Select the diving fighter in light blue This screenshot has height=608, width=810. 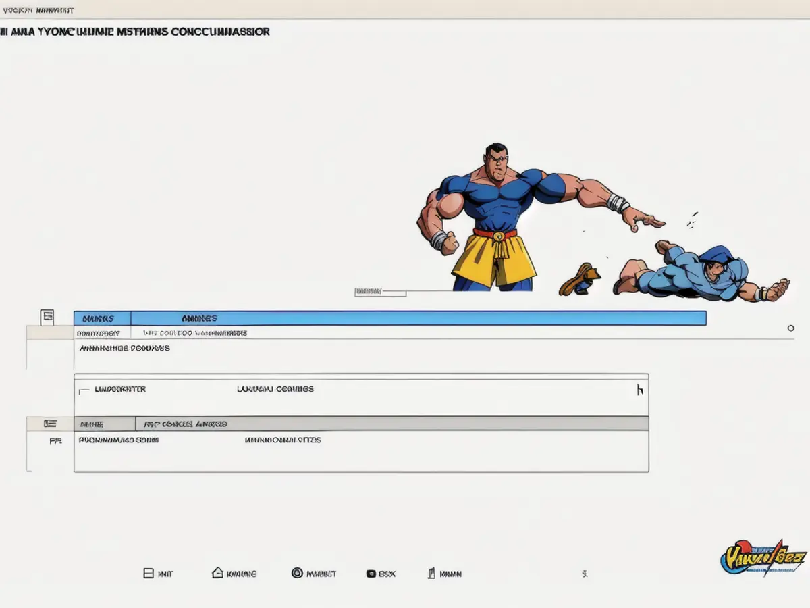(x=702, y=273)
